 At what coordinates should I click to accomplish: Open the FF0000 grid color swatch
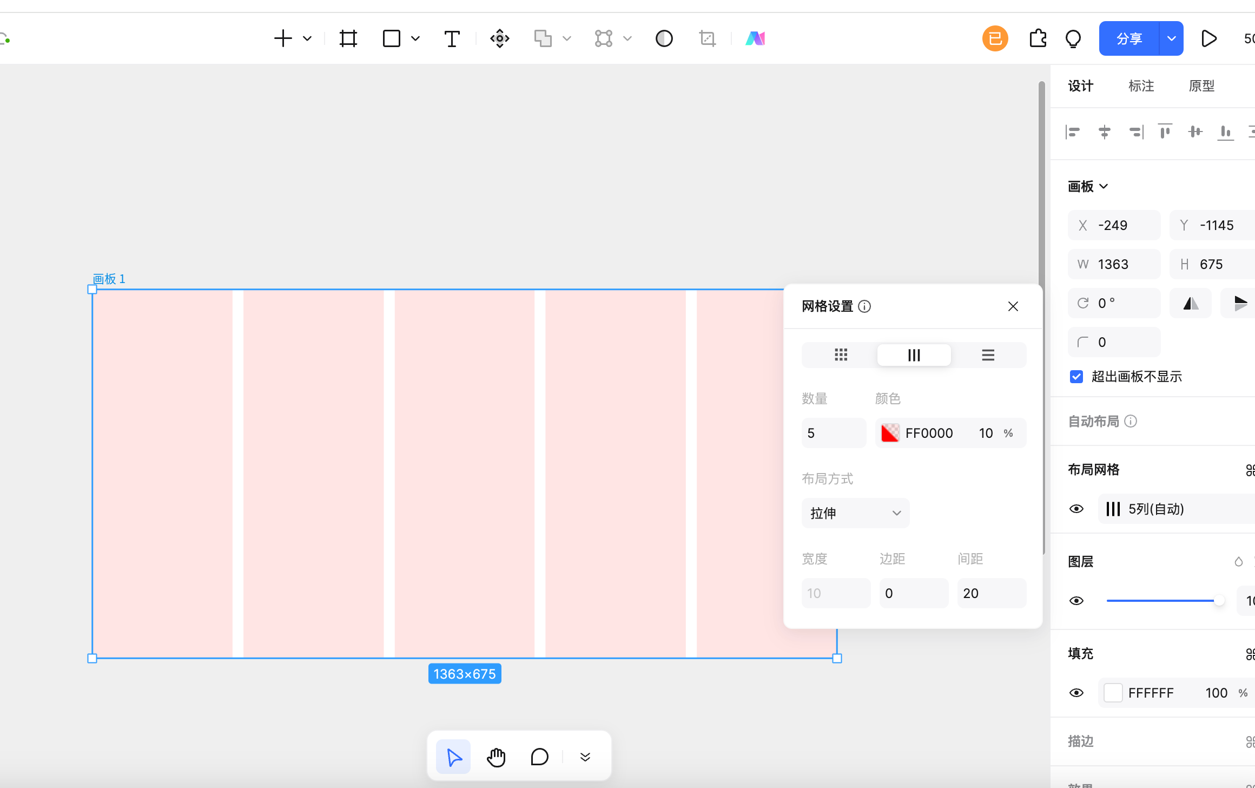click(890, 433)
